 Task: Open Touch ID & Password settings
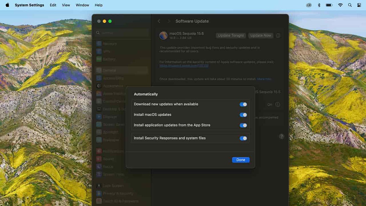99,201
